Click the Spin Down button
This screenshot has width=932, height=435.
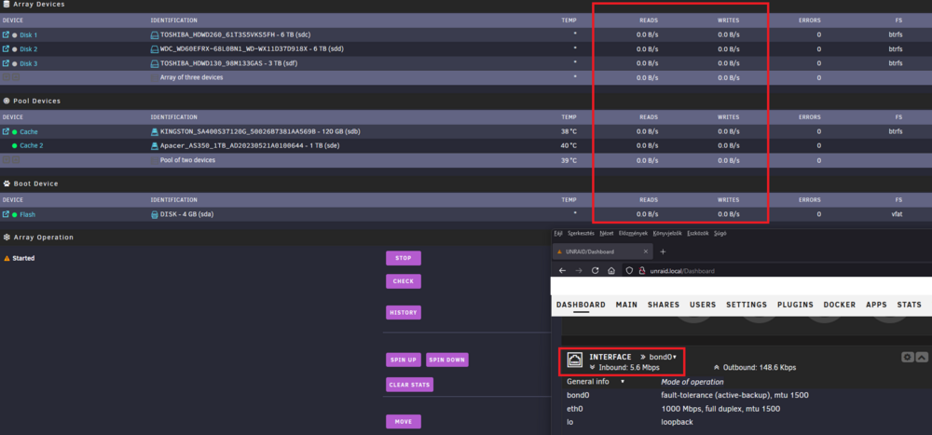click(447, 360)
